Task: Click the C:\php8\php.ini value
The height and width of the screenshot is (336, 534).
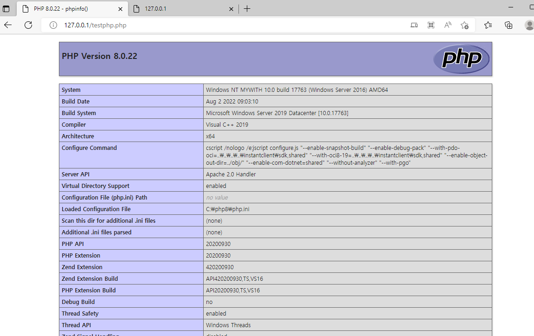Action: point(227,209)
